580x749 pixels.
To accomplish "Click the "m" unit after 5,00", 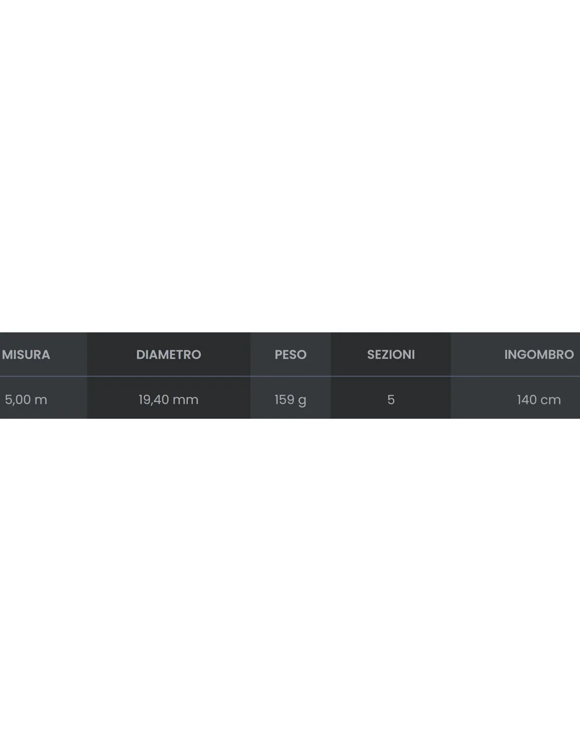I will [41, 400].
